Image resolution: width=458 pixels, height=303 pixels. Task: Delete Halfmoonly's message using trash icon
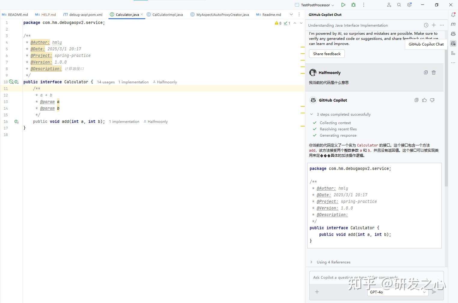coord(434,72)
